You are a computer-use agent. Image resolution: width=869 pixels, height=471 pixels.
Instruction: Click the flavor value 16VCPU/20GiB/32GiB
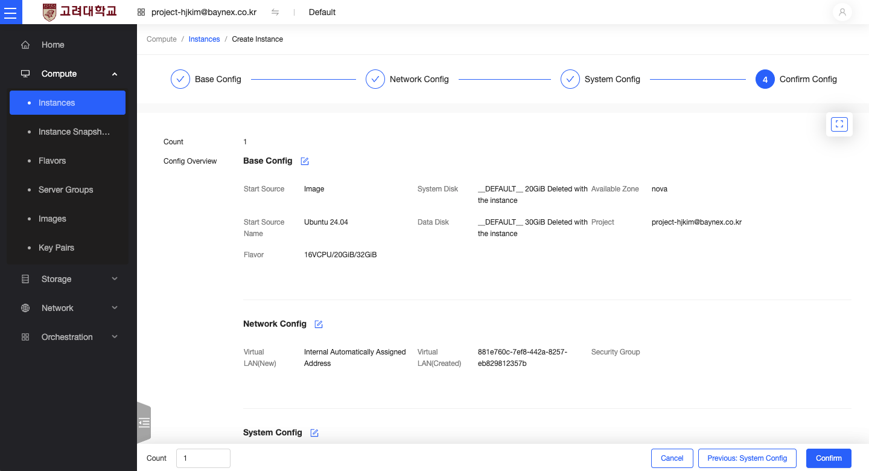tap(340, 255)
